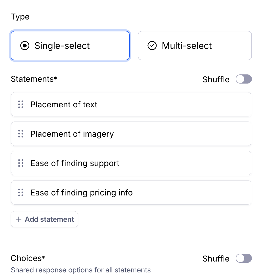The height and width of the screenshot is (280, 263).
Task: Click the Type heading label
Action: pos(20,17)
